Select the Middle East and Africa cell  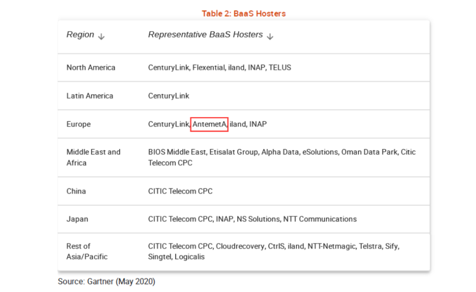(x=93, y=157)
